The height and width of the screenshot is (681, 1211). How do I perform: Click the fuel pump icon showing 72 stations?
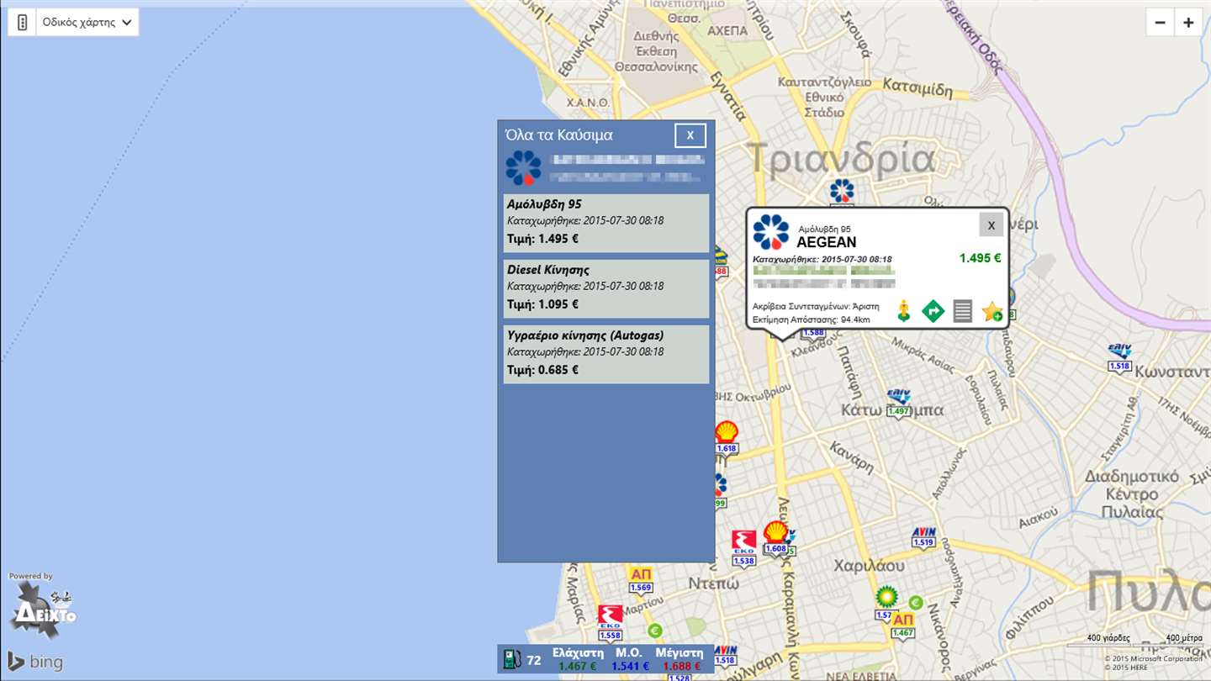tap(511, 659)
